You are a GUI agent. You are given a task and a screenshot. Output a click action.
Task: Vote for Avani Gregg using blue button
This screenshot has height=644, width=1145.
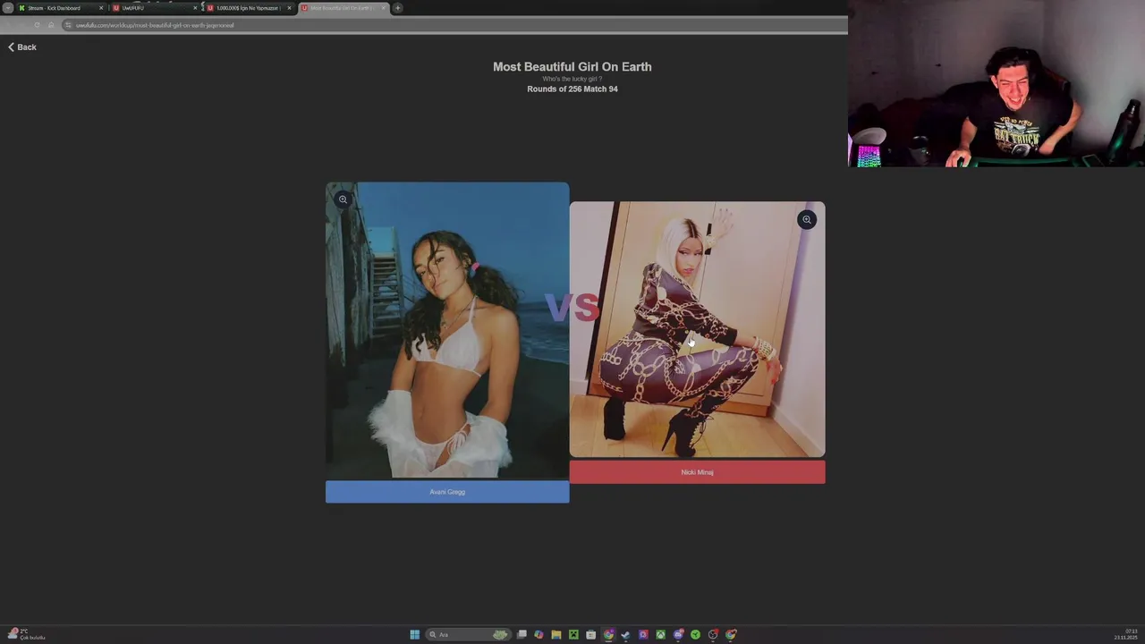447,492
